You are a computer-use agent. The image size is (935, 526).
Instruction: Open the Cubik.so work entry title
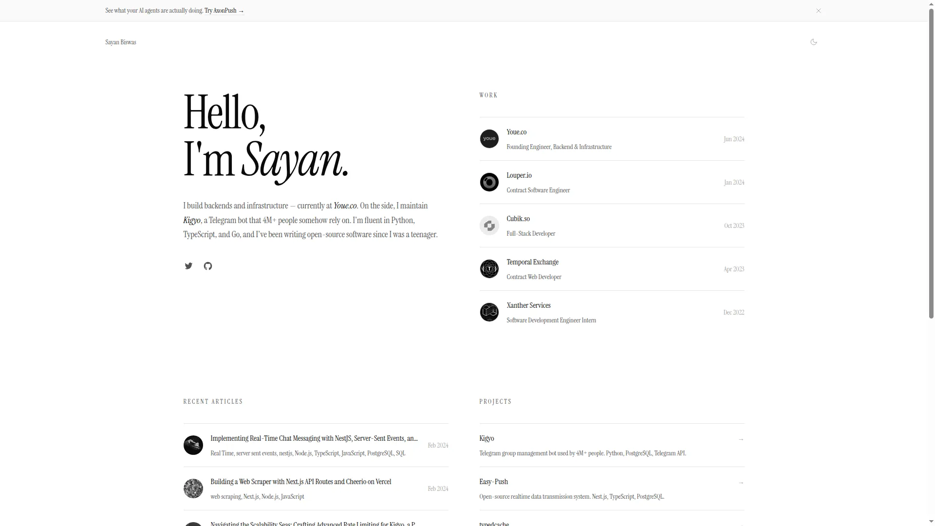[518, 219]
